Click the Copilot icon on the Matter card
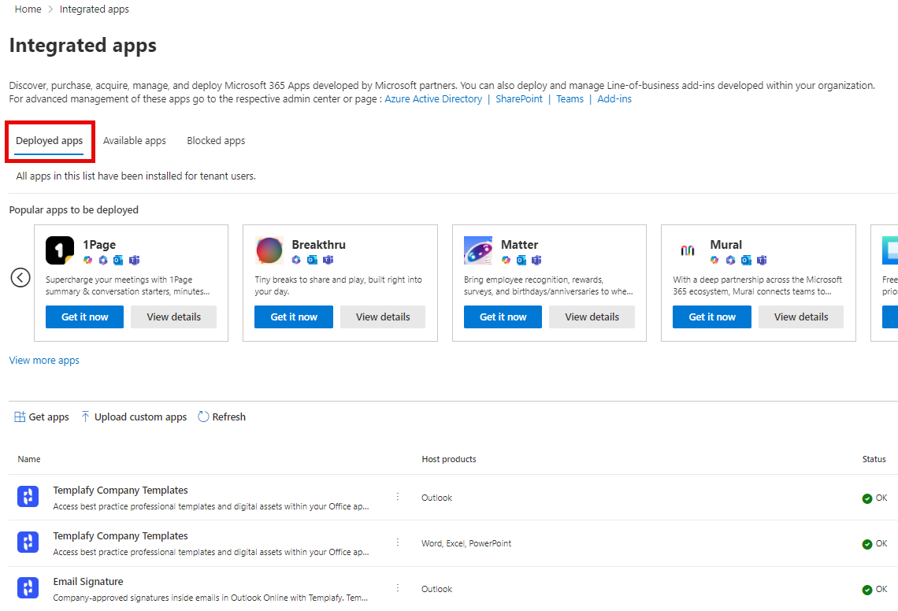This screenshot has width=898, height=611. point(506,261)
